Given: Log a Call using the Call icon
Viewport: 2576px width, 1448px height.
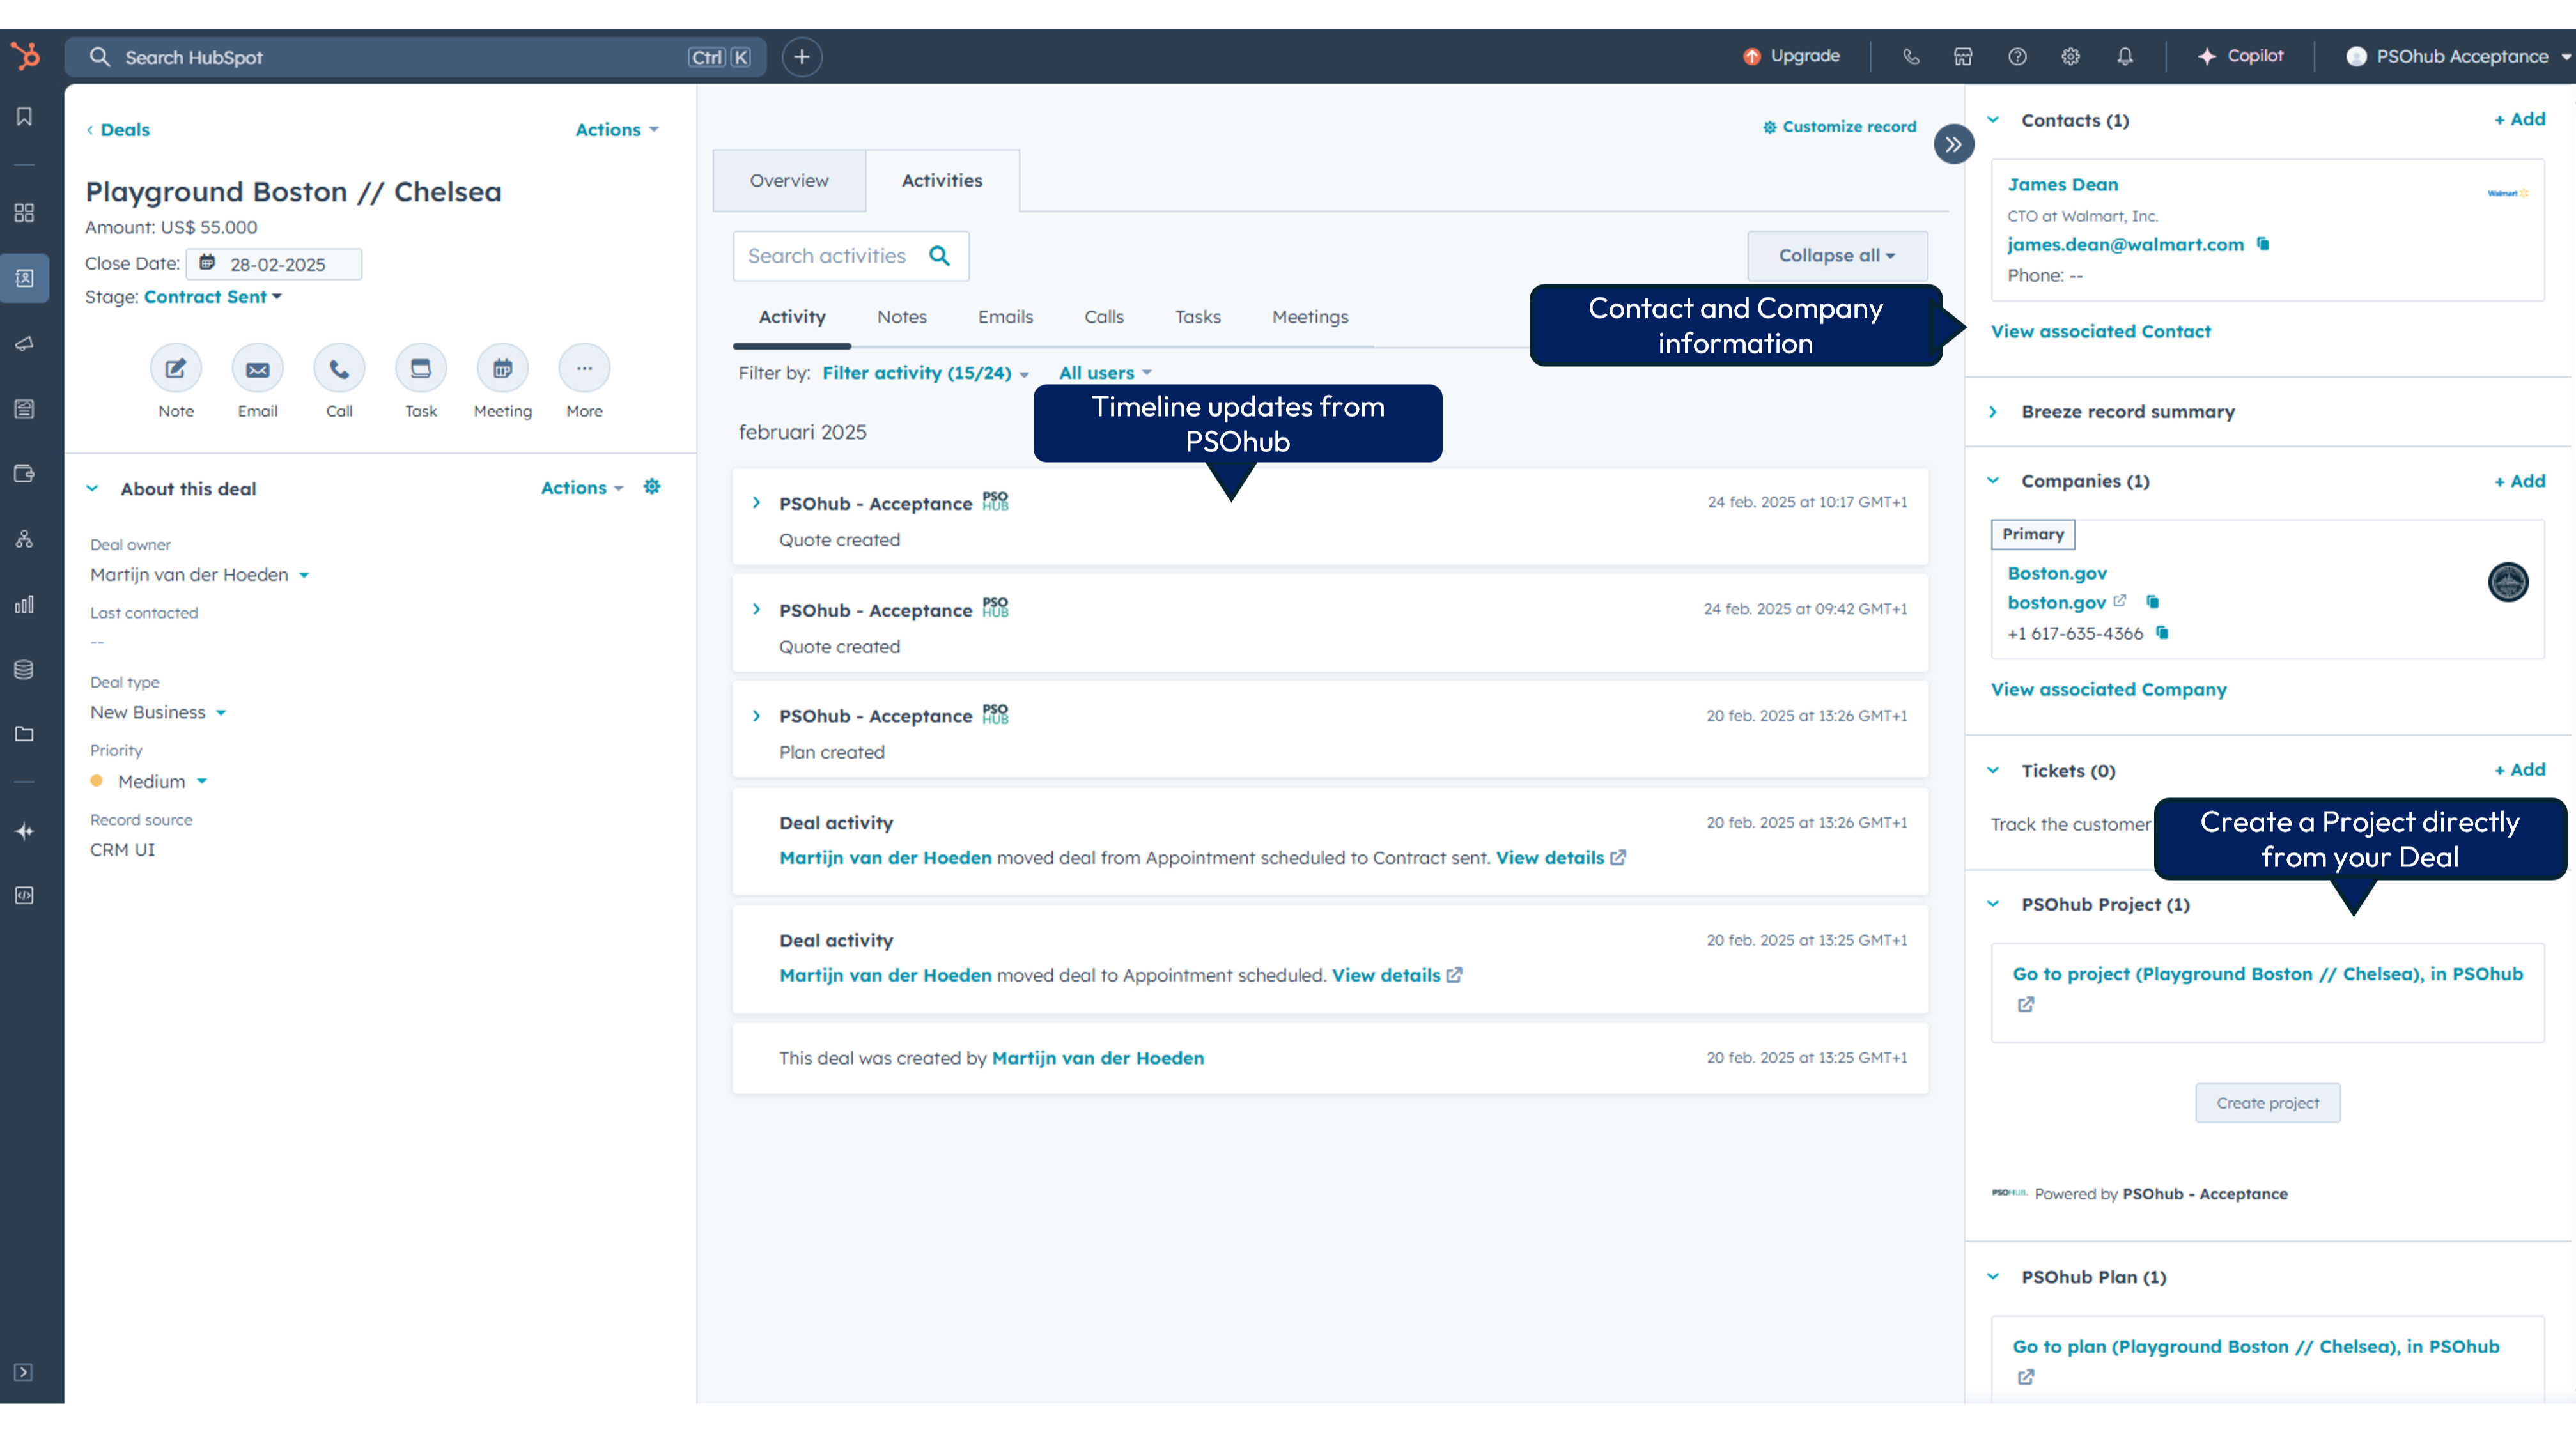Looking at the screenshot, I should point(339,368).
